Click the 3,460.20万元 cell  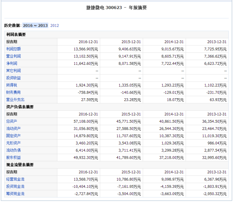coord(87,143)
